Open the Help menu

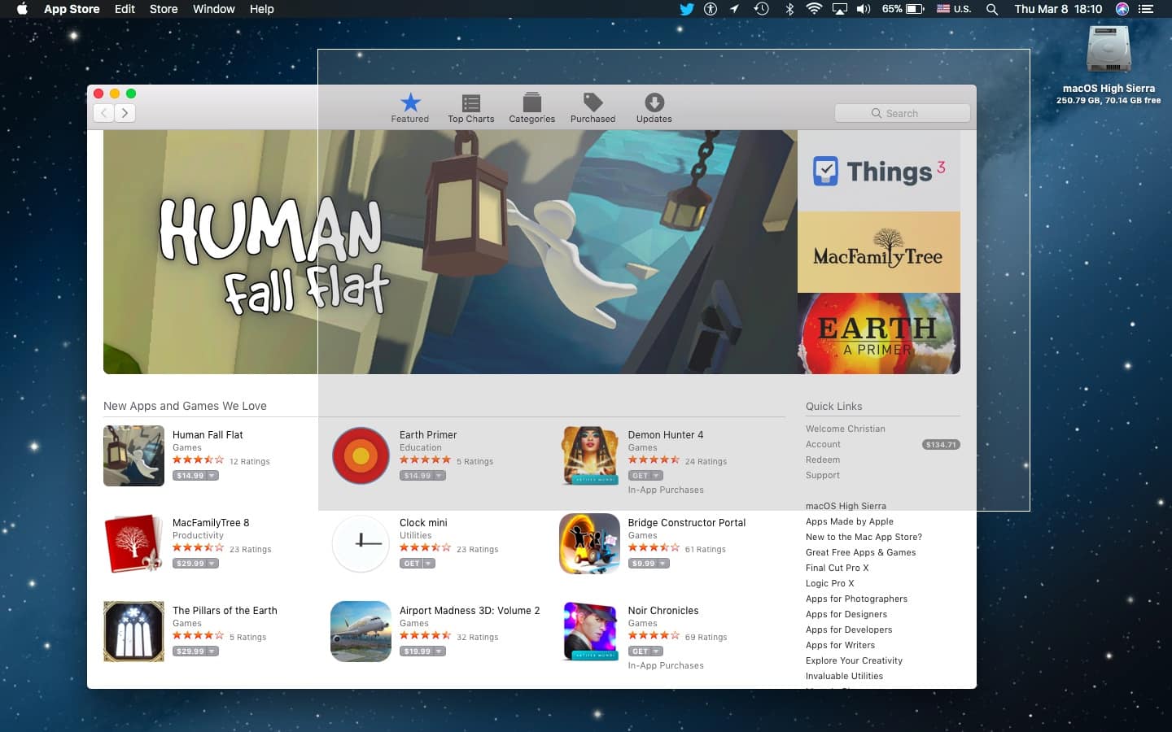coord(261,9)
